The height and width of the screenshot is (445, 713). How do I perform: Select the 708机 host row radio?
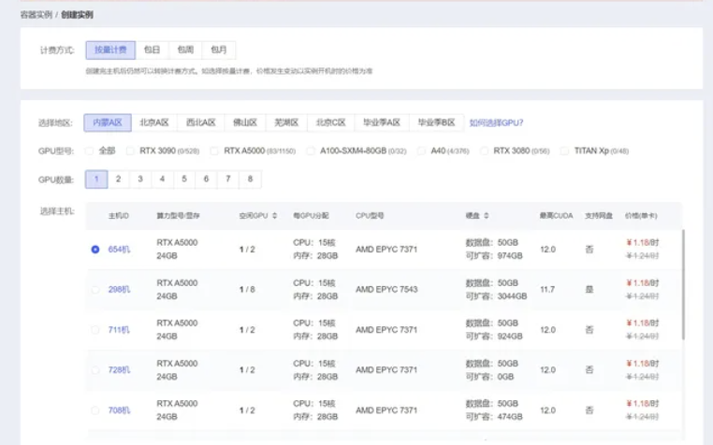pyautogui.click(x=95, y=410)
